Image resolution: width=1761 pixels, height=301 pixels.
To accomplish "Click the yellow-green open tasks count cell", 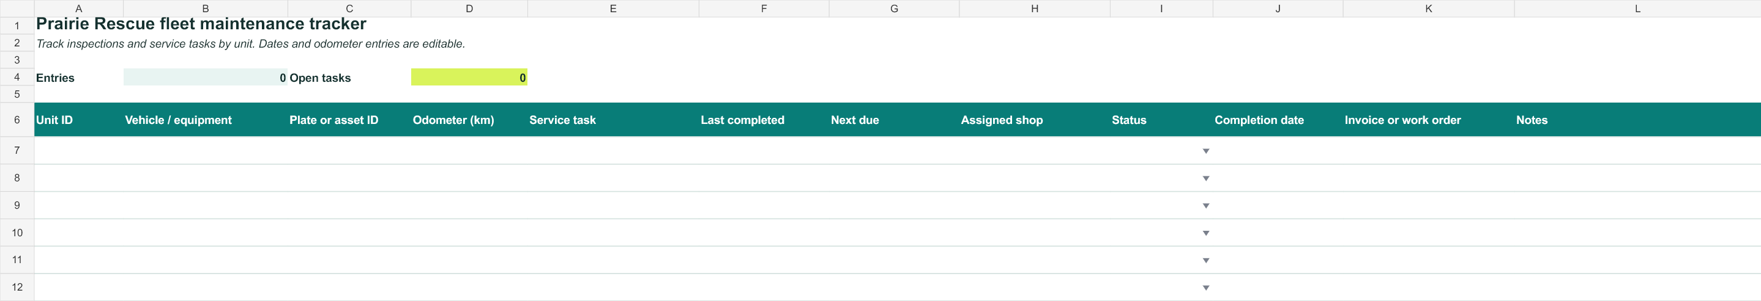I will [x=469, y=77].
